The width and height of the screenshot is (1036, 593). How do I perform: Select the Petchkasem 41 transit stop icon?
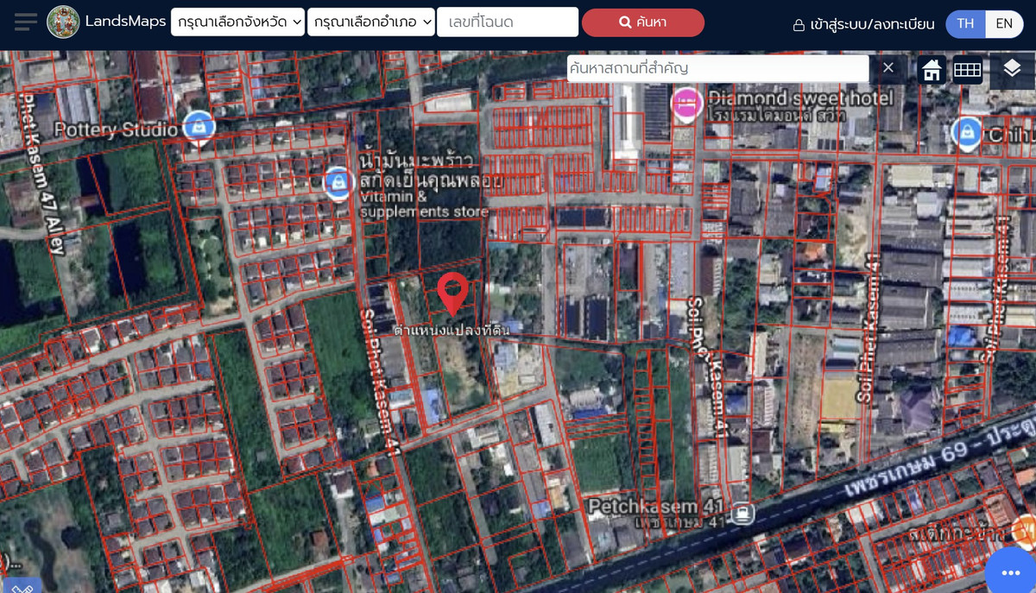pos(741,513)
